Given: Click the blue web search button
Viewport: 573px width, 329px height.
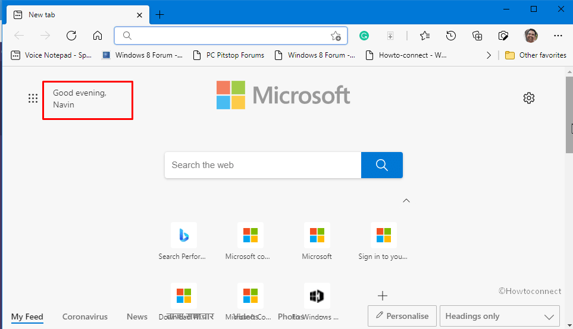Looking at the screenshot, I should pos(382,165).
